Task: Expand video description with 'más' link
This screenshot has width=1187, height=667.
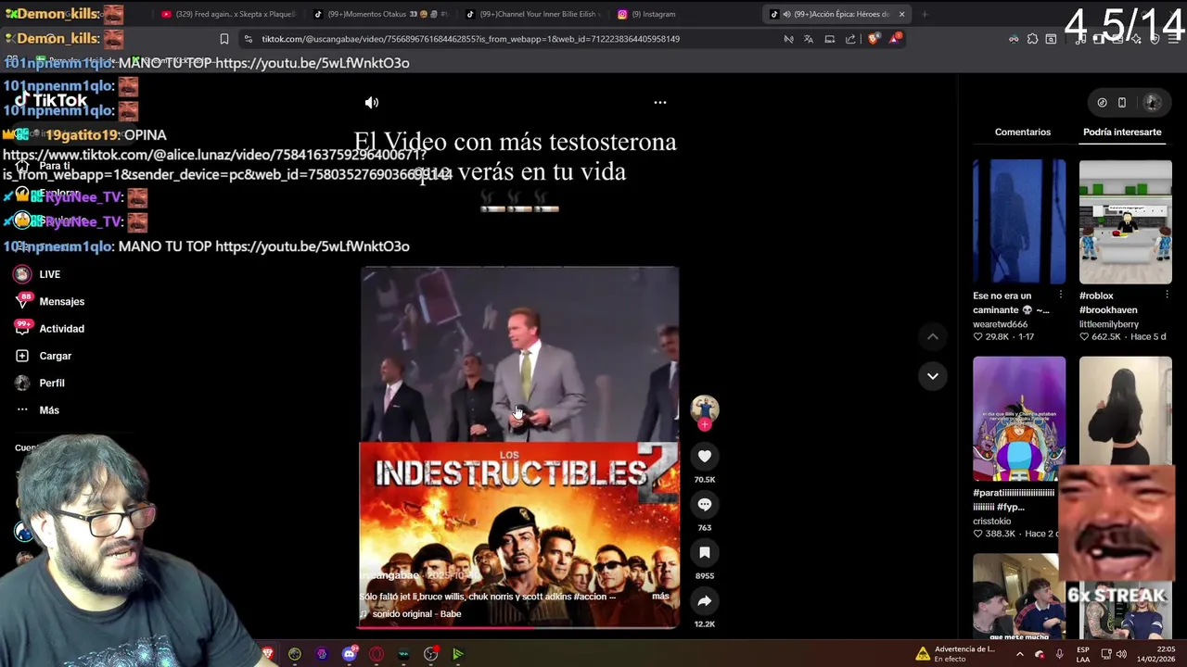Action: tap(660, 596)
